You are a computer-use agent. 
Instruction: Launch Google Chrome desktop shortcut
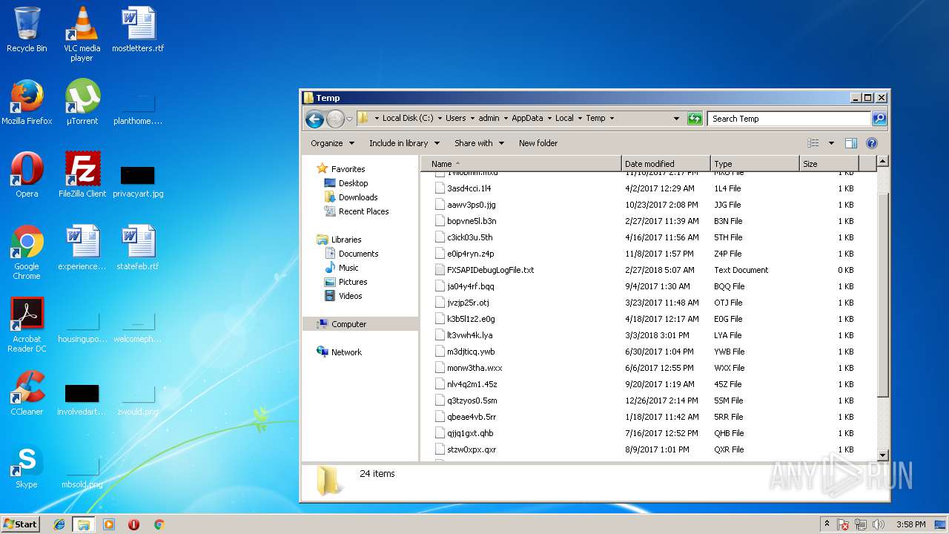[27, 252]
